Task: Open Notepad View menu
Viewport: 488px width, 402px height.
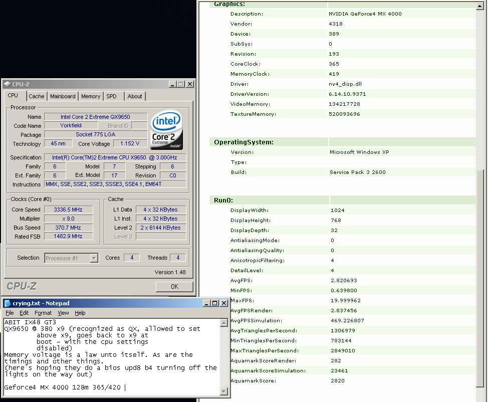Action: 63,313
